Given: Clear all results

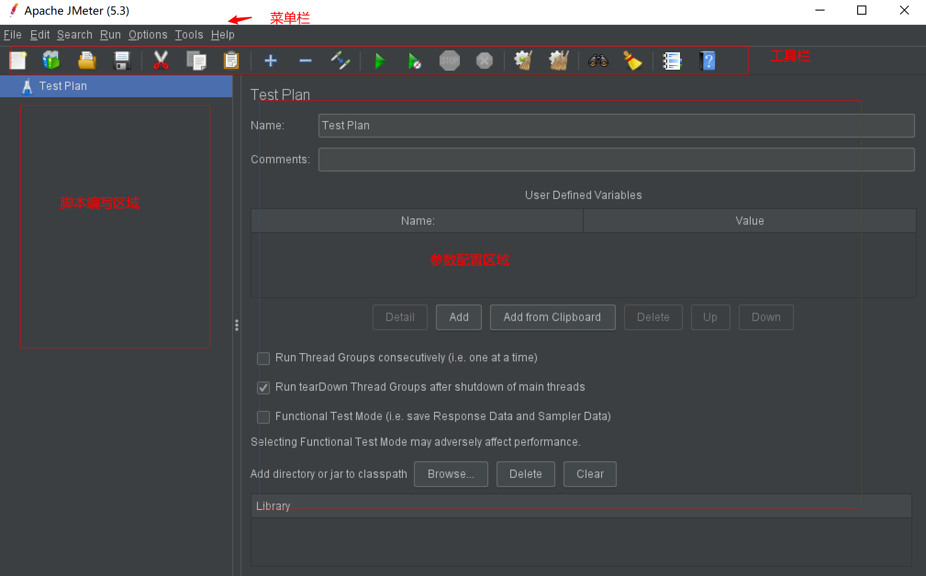Looking at the screenshot, I should point(559,60).
